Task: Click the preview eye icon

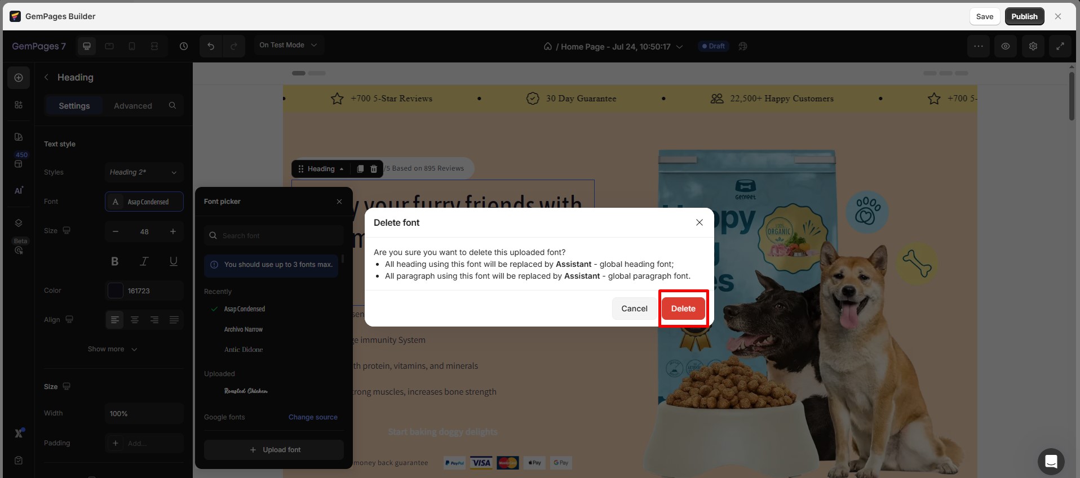Action: [x=1005, y=46]
